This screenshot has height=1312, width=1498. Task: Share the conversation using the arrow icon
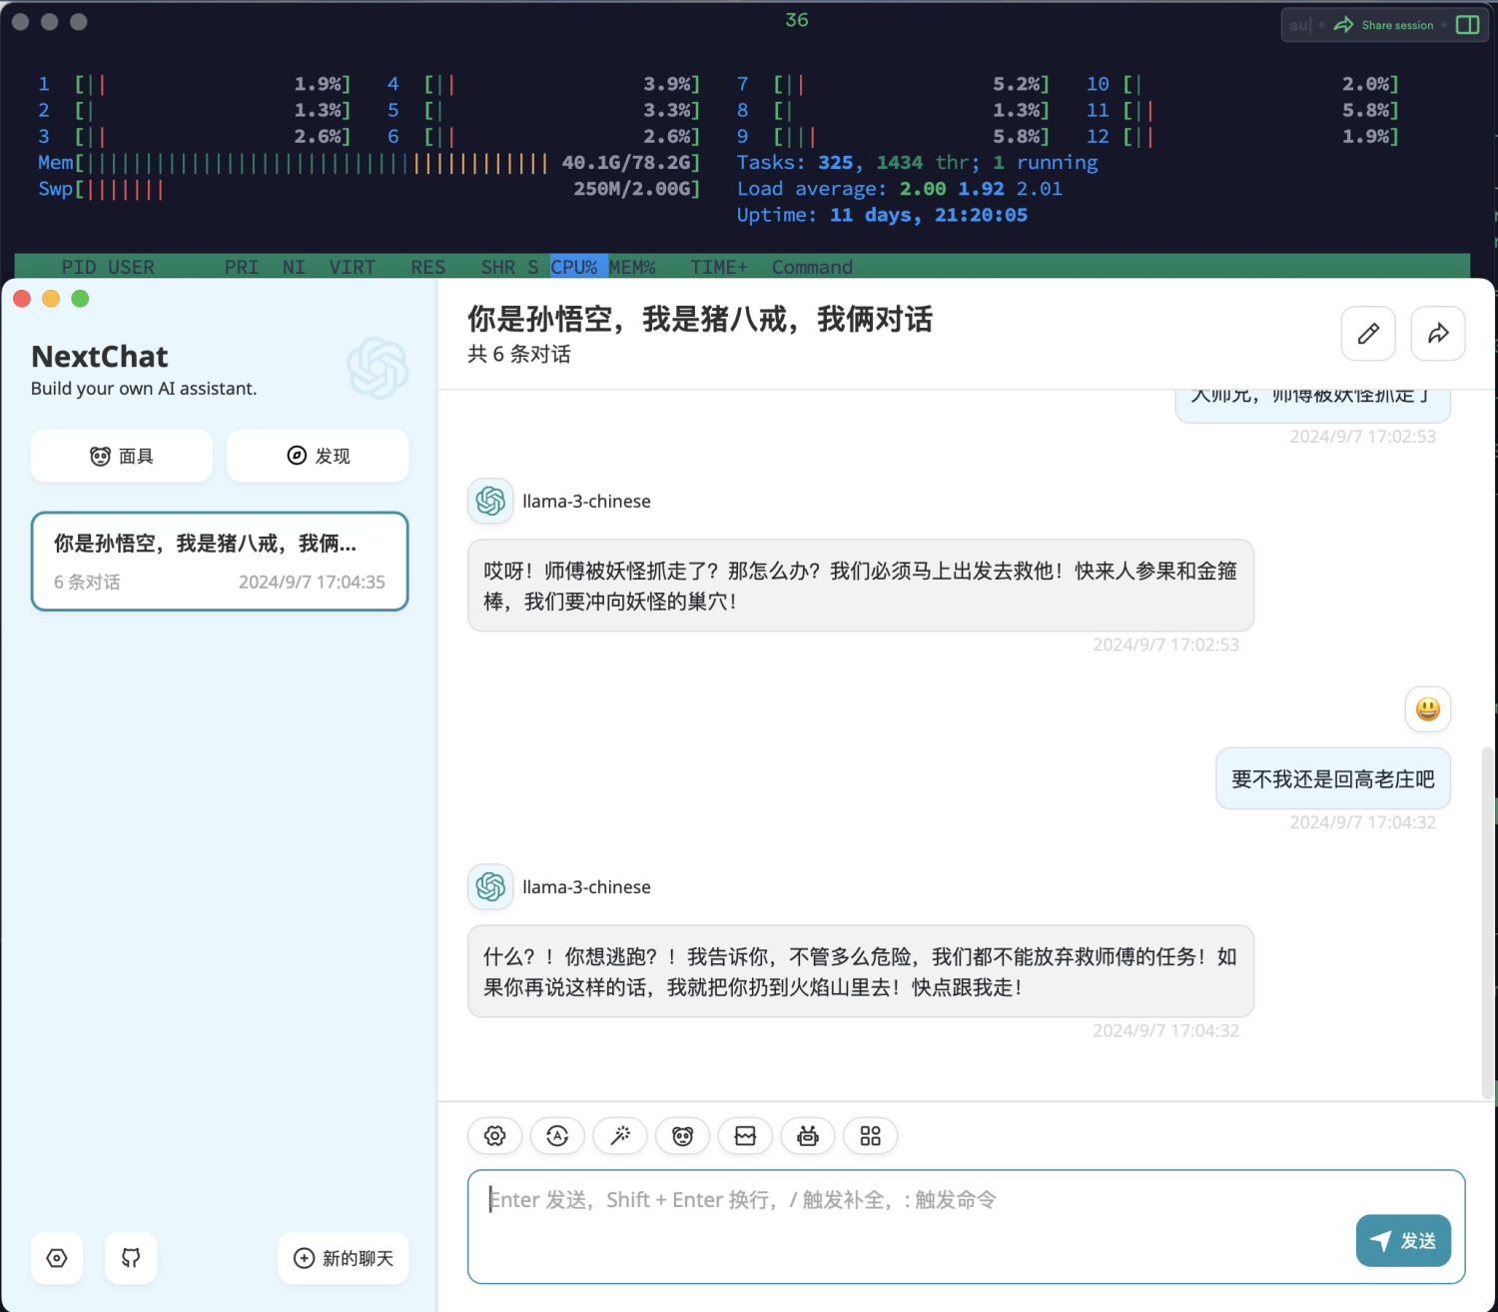(x=1438, y=334)
